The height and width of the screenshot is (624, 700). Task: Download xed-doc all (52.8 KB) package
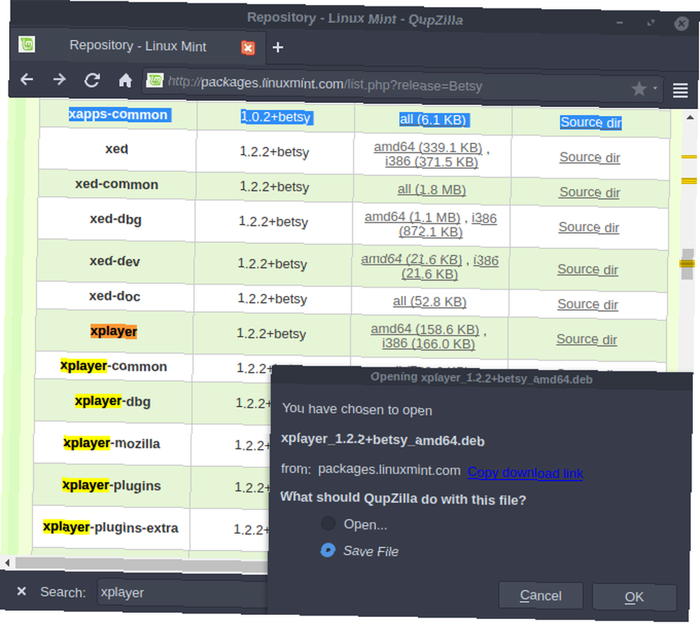pyautogui.click(x=430, y=302)
